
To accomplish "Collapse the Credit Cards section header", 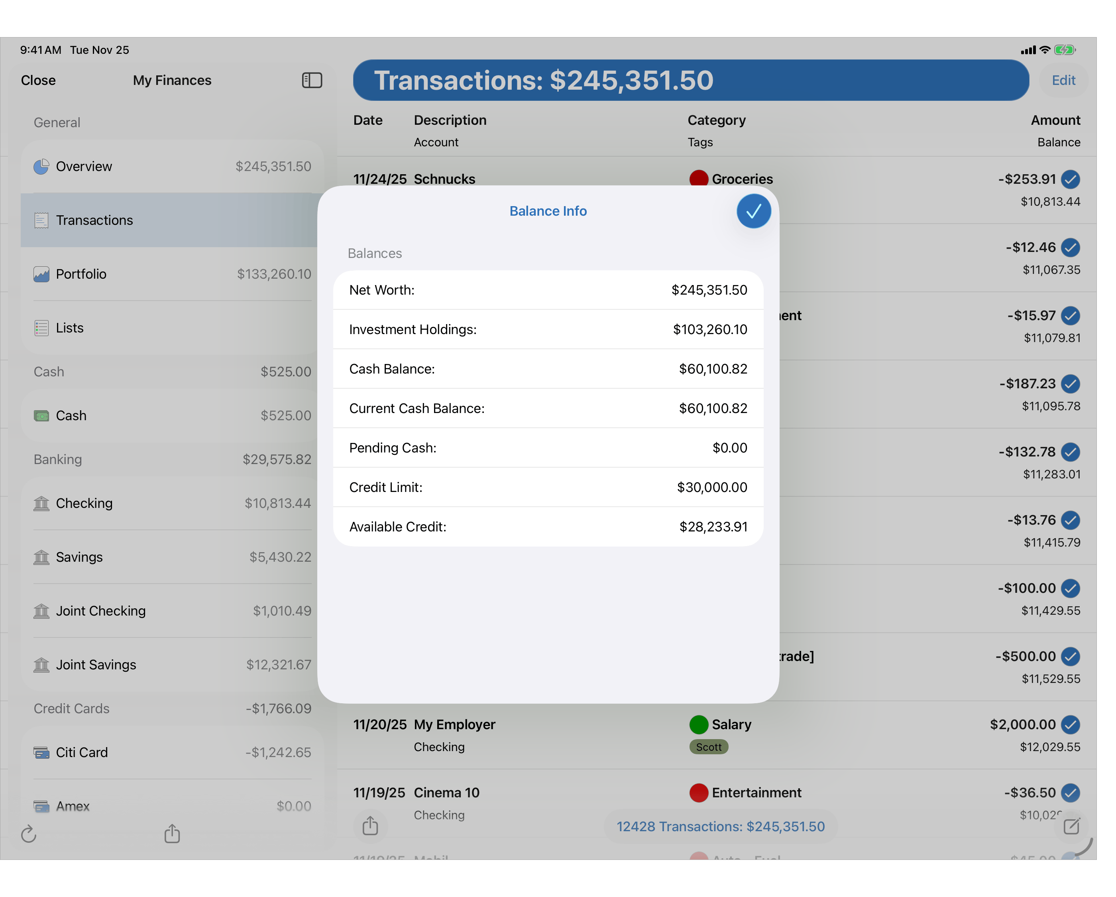I will [71, 708].
